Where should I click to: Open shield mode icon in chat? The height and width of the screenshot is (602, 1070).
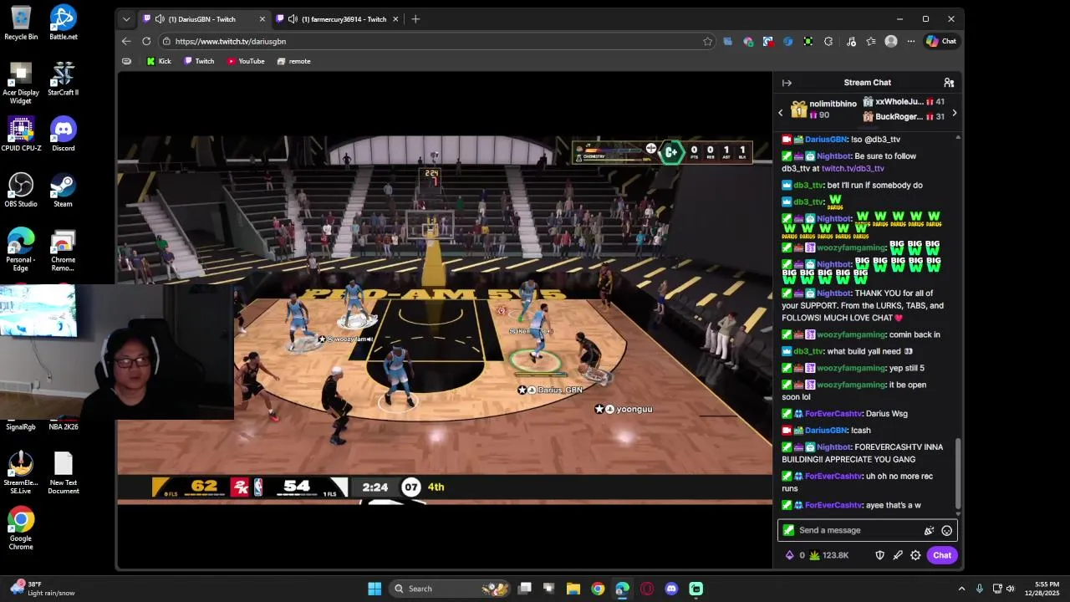pos(879,555)
